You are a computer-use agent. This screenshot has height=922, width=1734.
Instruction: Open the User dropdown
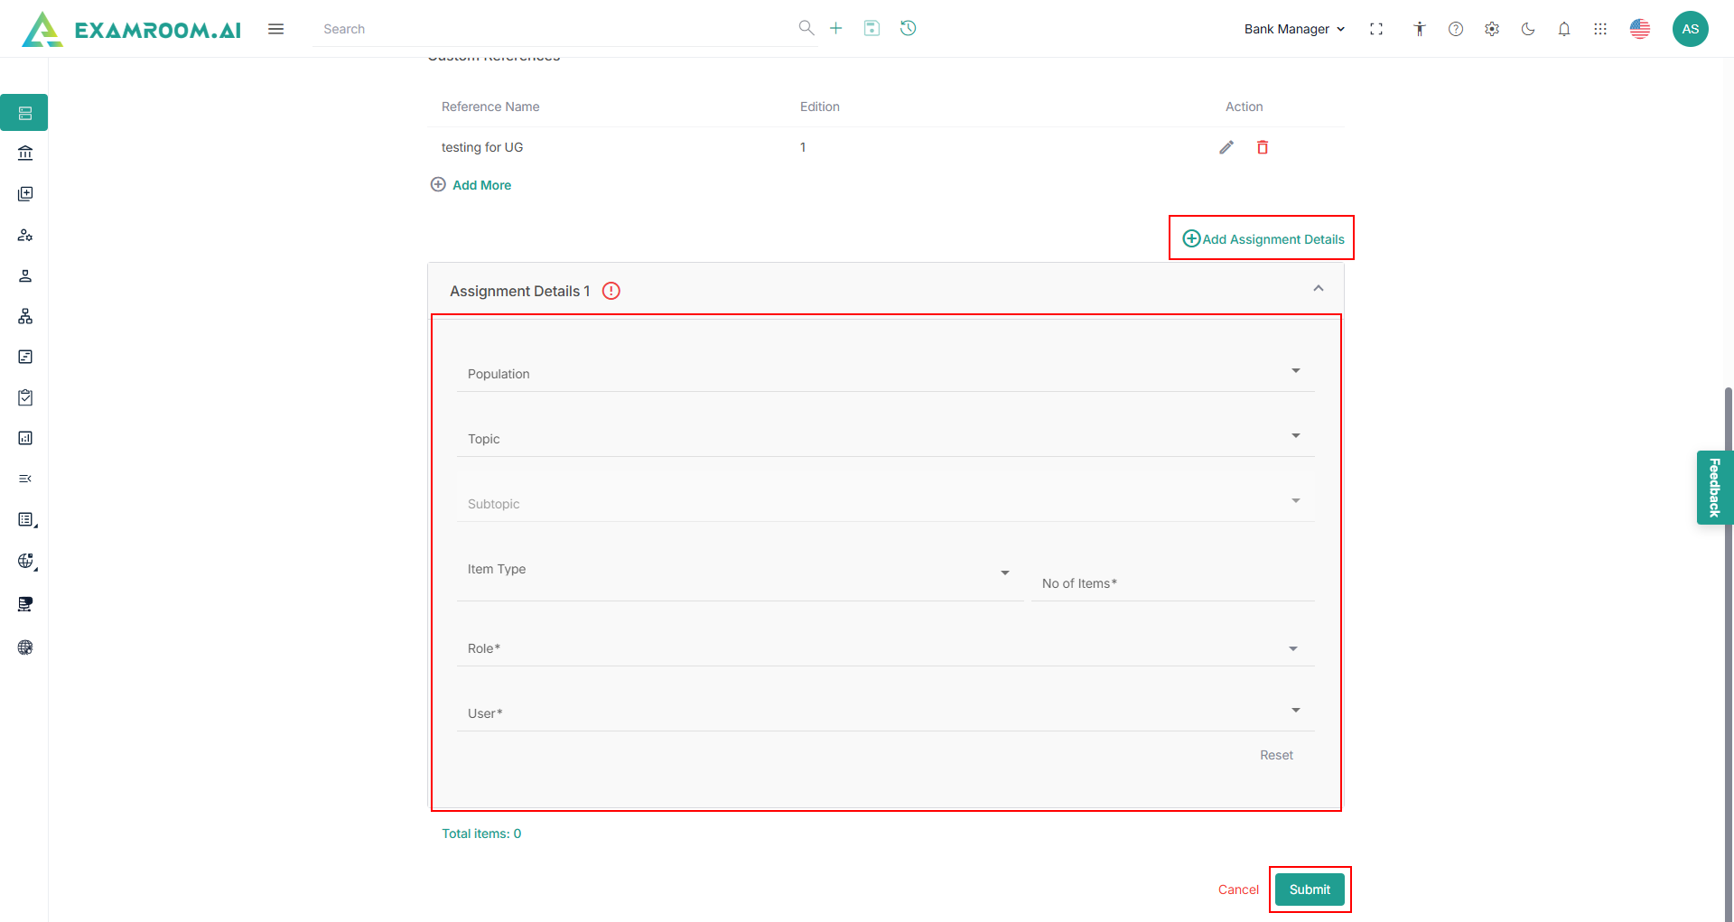tap(885, 712)
